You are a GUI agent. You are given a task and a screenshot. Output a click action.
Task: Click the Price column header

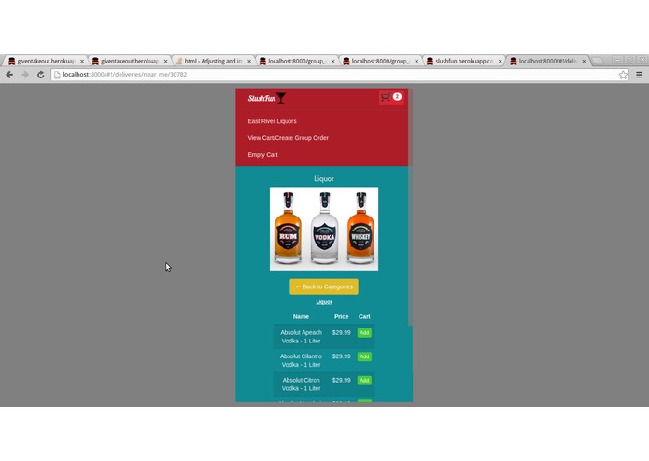pyautogui.click(x=342, y=316)
